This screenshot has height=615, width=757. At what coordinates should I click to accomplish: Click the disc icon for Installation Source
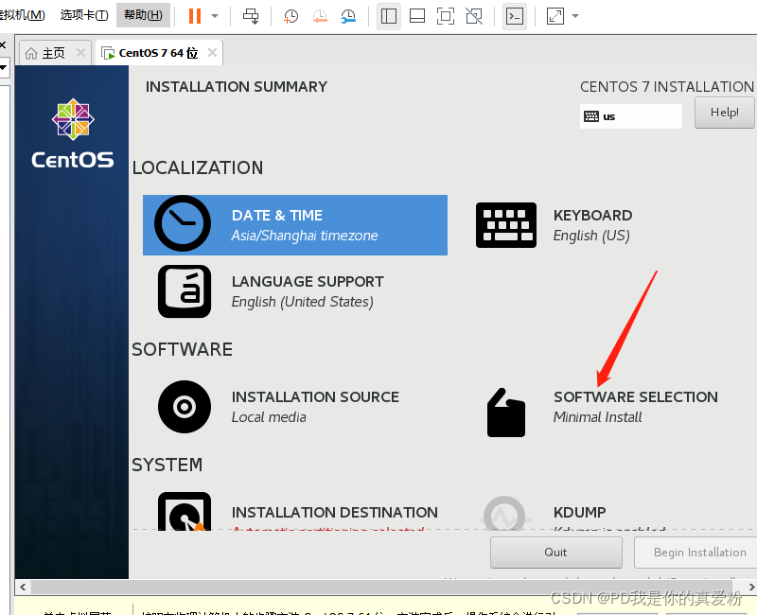(185, 407)
